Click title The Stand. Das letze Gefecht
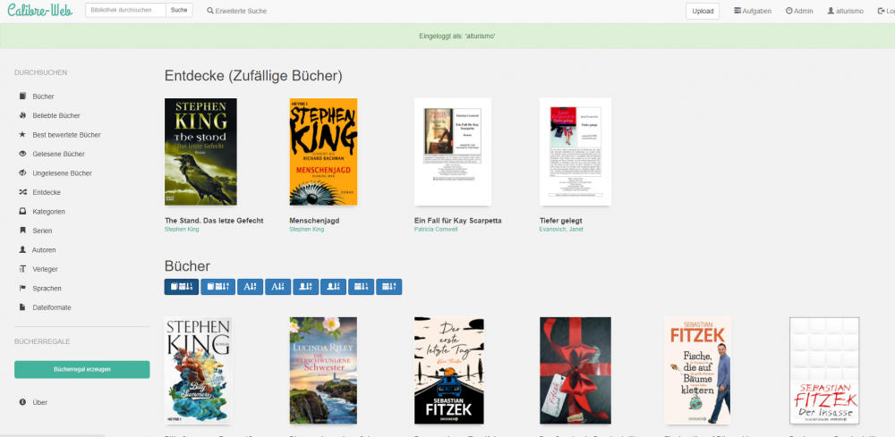The image size is (895, 437). pos(214,221)
